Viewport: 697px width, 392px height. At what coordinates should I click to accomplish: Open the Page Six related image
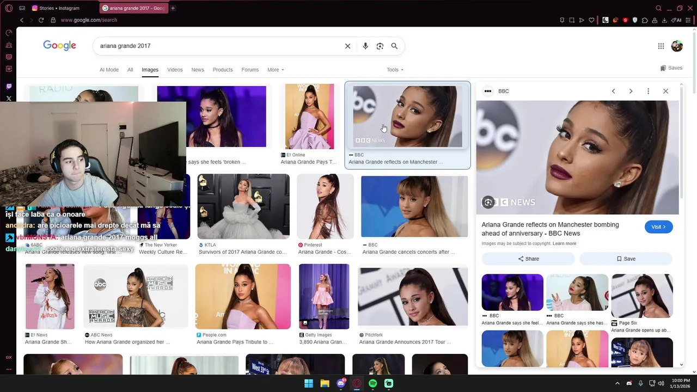642,296
